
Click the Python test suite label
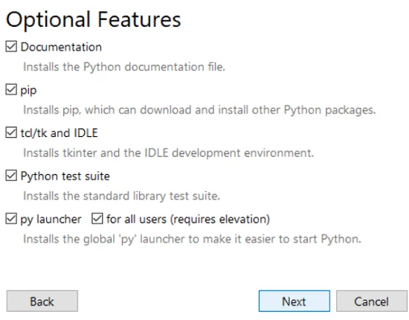click(65, 176)
